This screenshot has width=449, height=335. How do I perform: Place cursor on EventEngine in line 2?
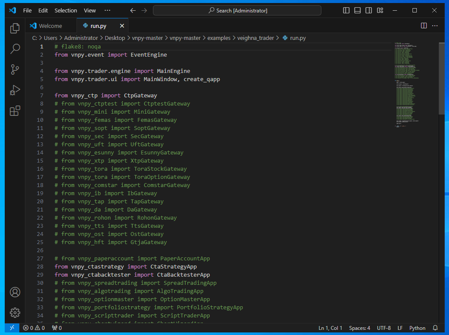(x=149, y=54)
